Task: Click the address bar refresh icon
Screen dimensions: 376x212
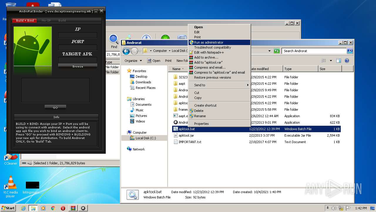Action: [276, 51]
